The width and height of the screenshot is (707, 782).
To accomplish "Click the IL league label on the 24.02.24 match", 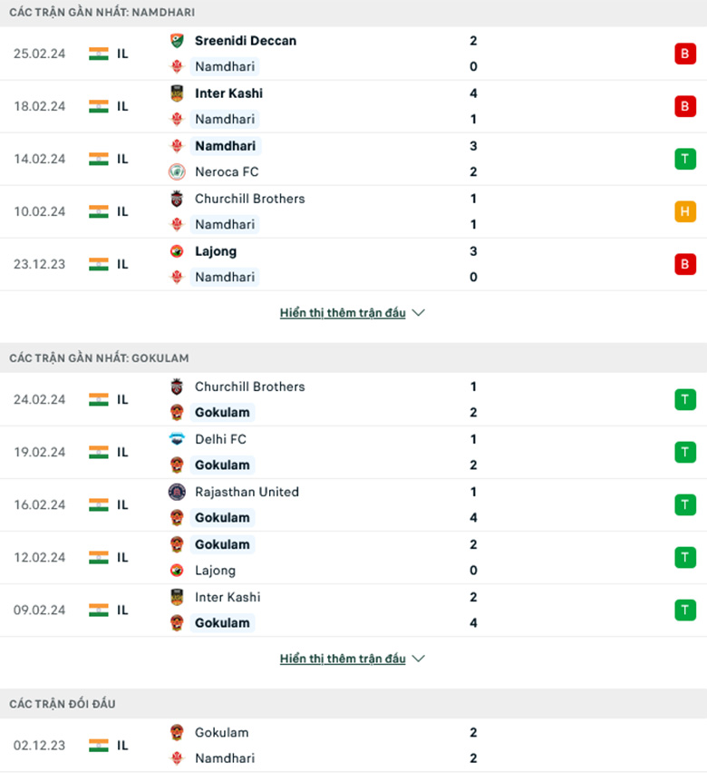I will (123, 399).
